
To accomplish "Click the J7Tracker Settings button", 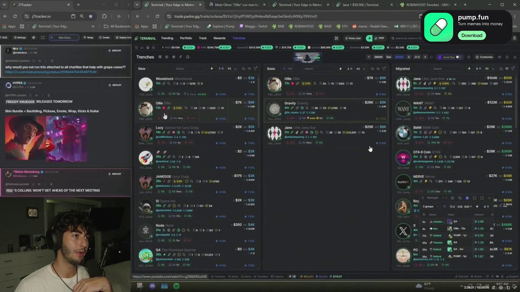I will [x=19, y=38].
